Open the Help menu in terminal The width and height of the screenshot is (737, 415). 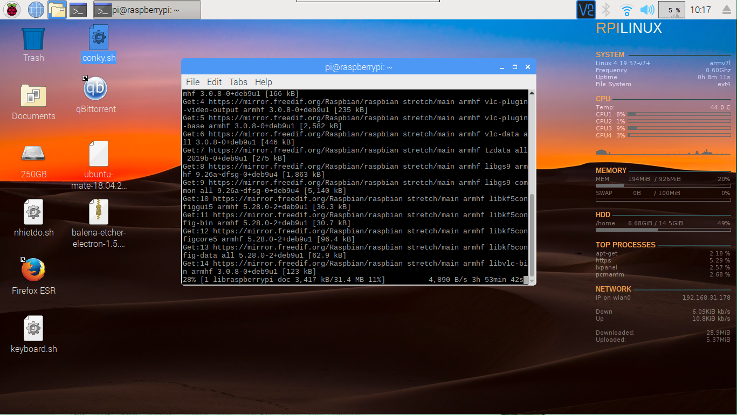click(x=264, y=82)
